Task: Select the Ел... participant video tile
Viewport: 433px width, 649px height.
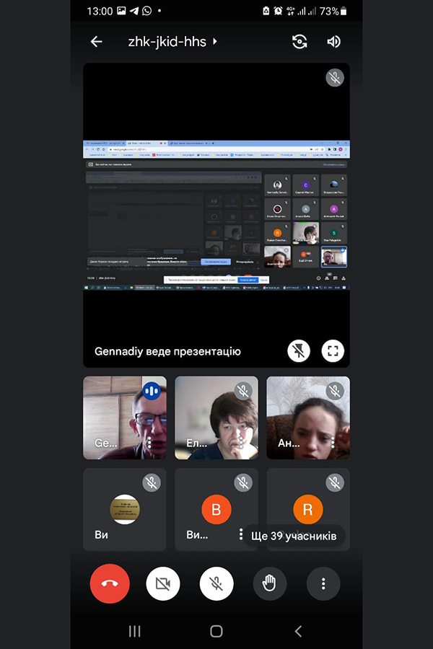Action: 216,418
